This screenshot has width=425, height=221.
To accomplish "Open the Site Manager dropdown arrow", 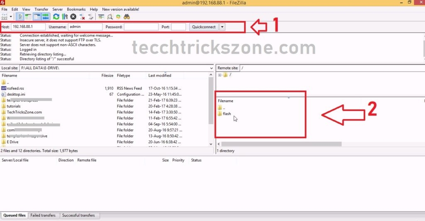I will [x=11, y=17].
